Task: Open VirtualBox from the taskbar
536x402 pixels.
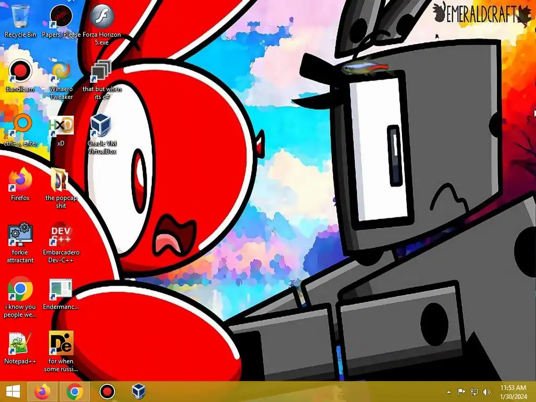Action: [x=139, y=392]
